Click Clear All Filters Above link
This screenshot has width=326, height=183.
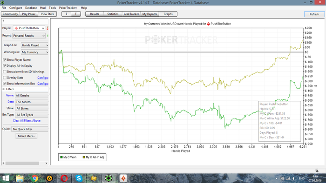click(x=27, y=121)
